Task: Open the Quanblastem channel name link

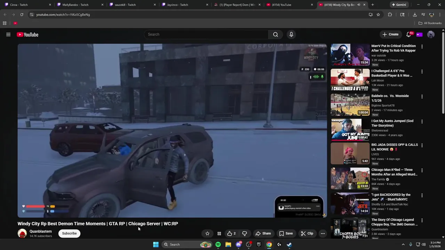Action: (41, 231)
